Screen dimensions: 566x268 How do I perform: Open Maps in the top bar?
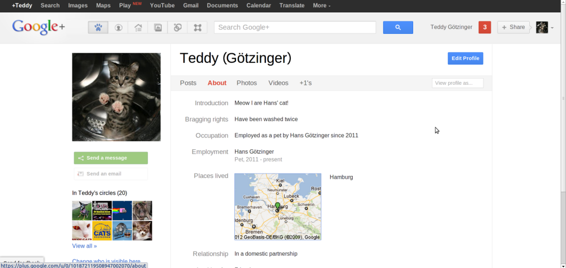click(x=103, y=6)
